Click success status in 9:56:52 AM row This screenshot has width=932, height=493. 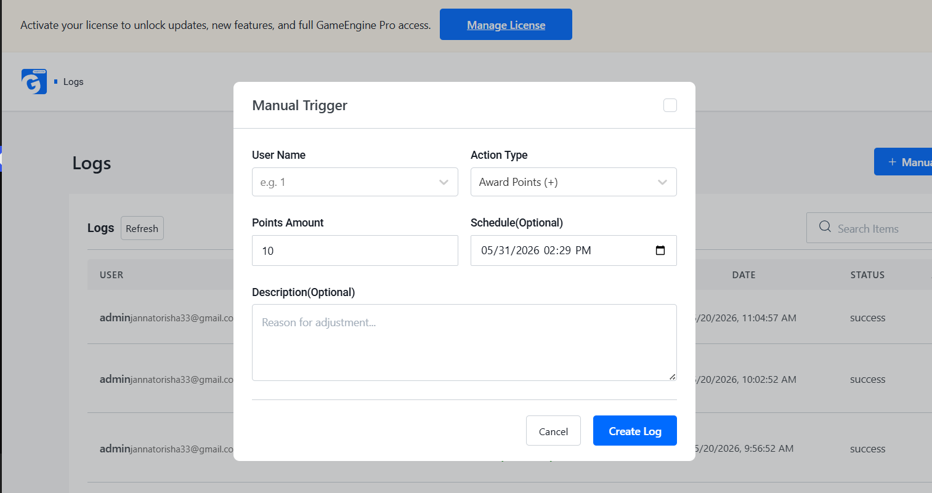(867, 449)
